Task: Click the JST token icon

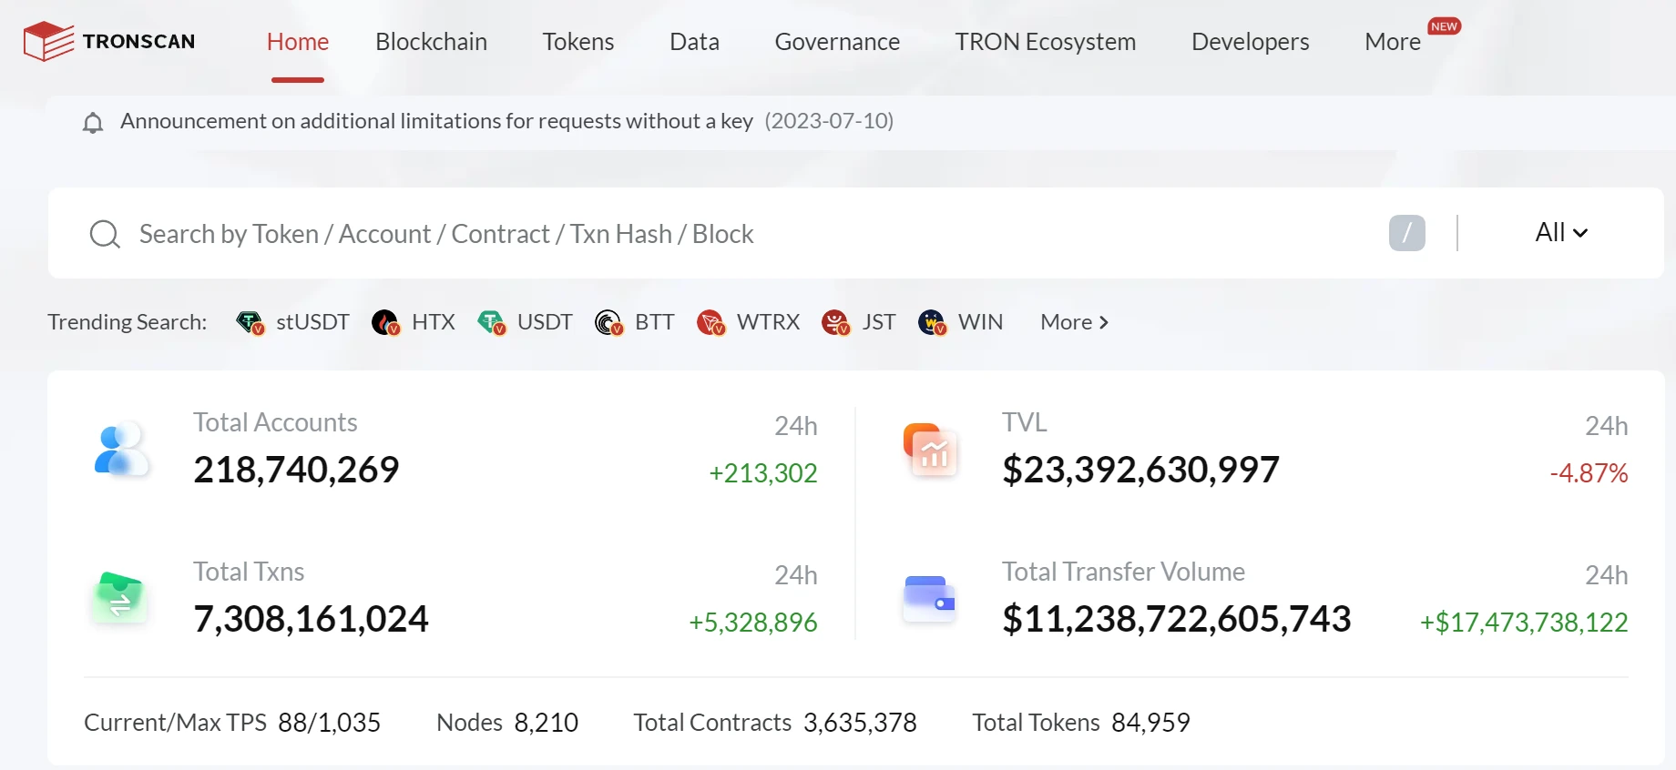Action: (835, 322)
